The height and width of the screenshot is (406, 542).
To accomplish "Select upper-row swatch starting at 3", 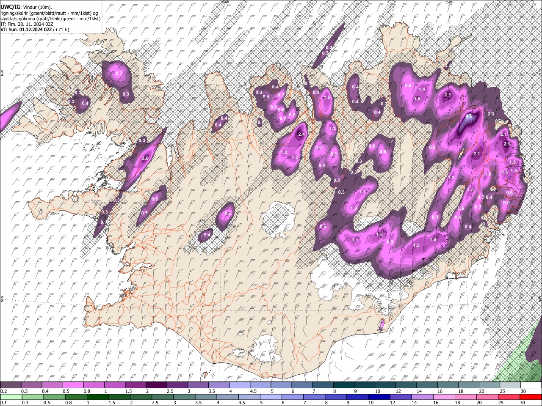I will (x=197, y=385).
